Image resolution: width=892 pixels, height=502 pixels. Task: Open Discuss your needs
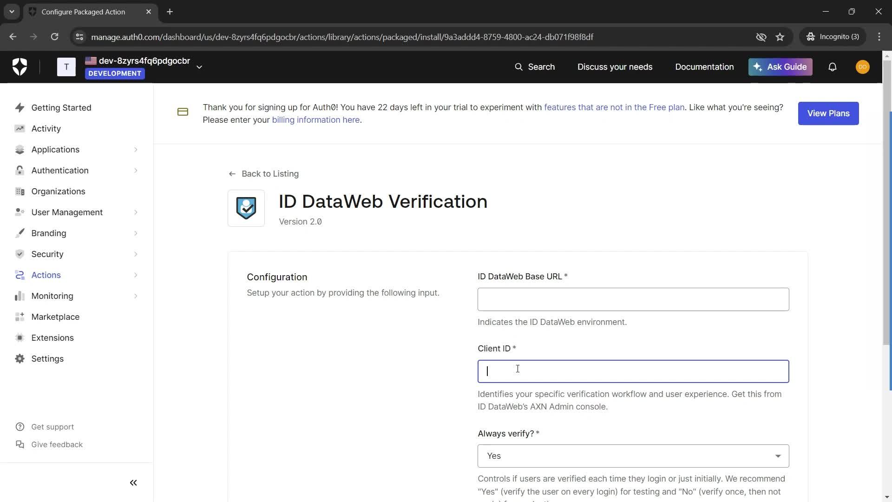pos(615,67)
